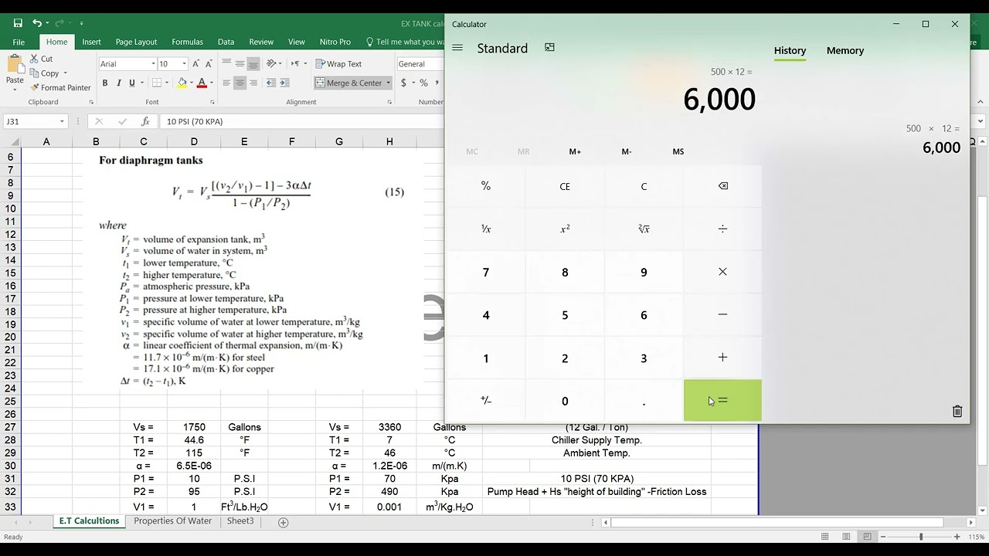This screenshot has height=556, width=989.
Task: Apply percent style in the Number group
Action: tap(423, 83)
